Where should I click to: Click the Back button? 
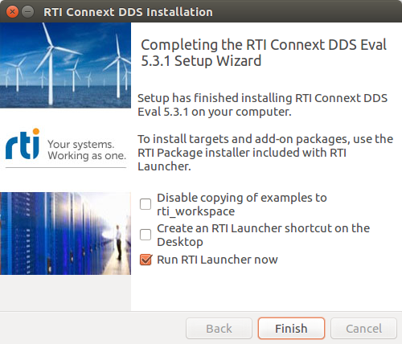point(219,329)
